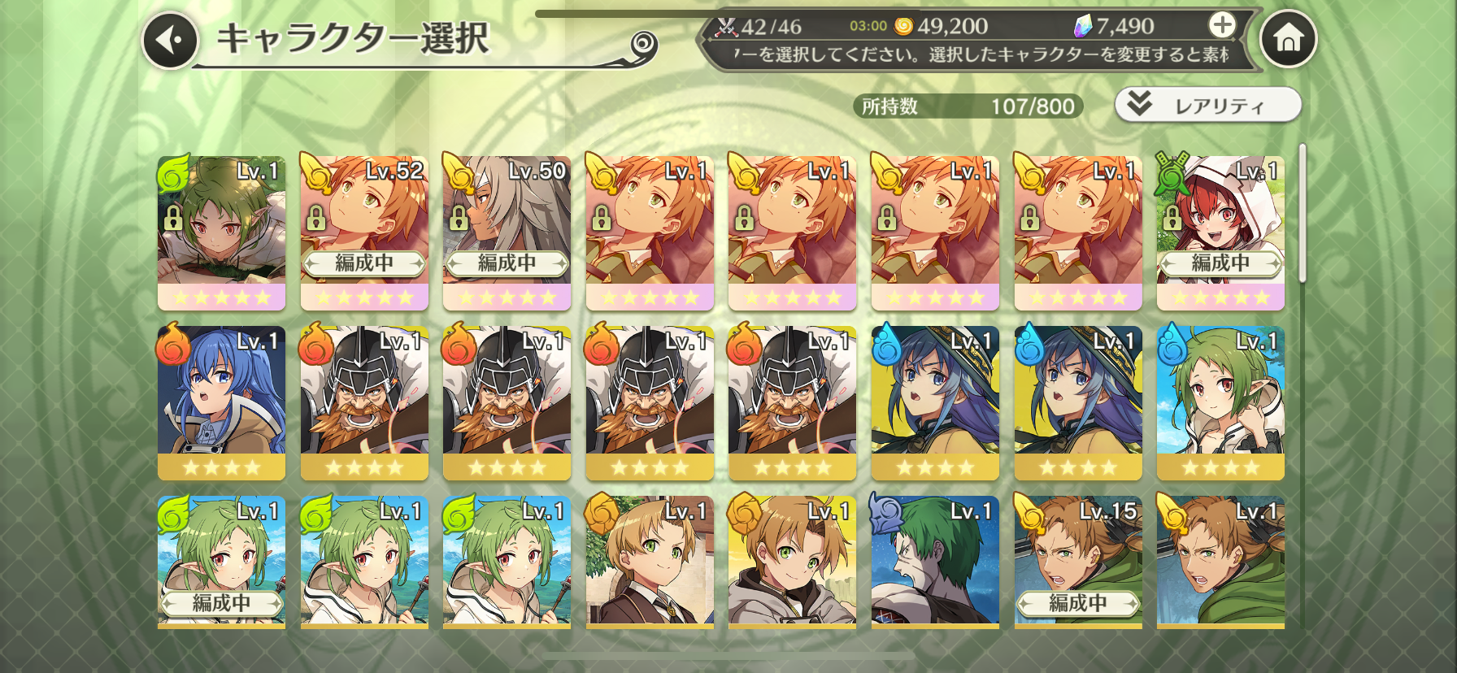Open the home screen icon
This screenshot has width=1457, height=673.
pyautogui.click(x=1288, y=38)
